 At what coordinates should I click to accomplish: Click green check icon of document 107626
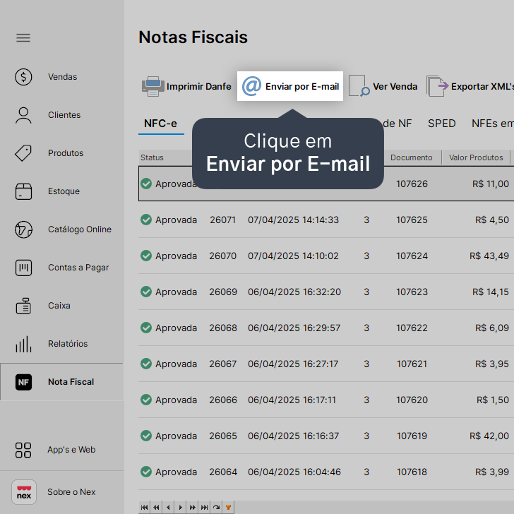click(146, 184)
